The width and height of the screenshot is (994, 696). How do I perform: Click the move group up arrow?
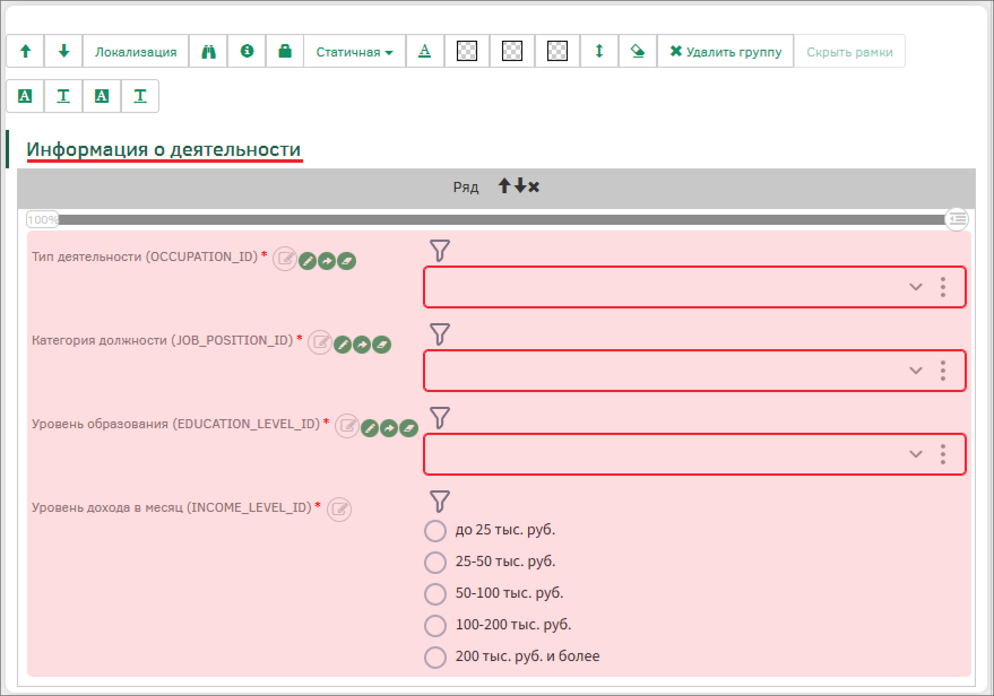25,51
